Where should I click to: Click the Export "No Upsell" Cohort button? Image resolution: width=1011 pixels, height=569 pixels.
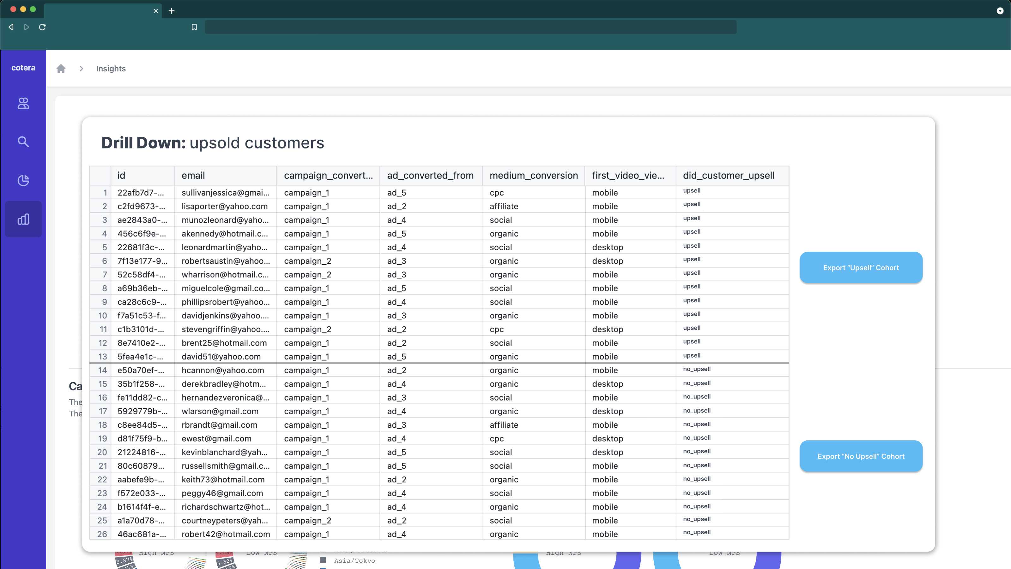click(x=861, y=456)
